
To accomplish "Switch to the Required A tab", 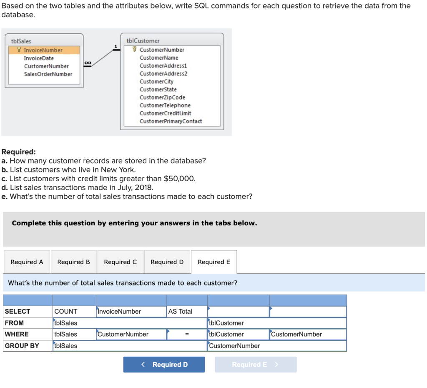I will coord(26,262).
